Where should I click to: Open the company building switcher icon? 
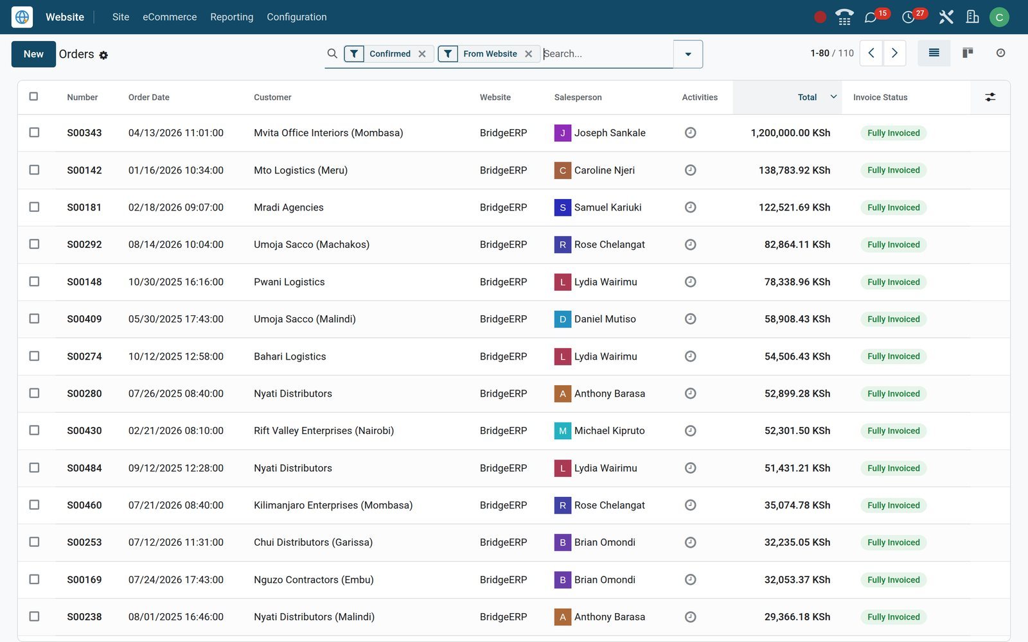[x=973, y=17]
